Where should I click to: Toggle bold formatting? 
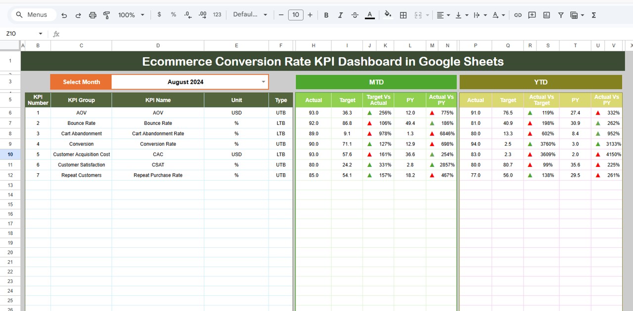326,15
